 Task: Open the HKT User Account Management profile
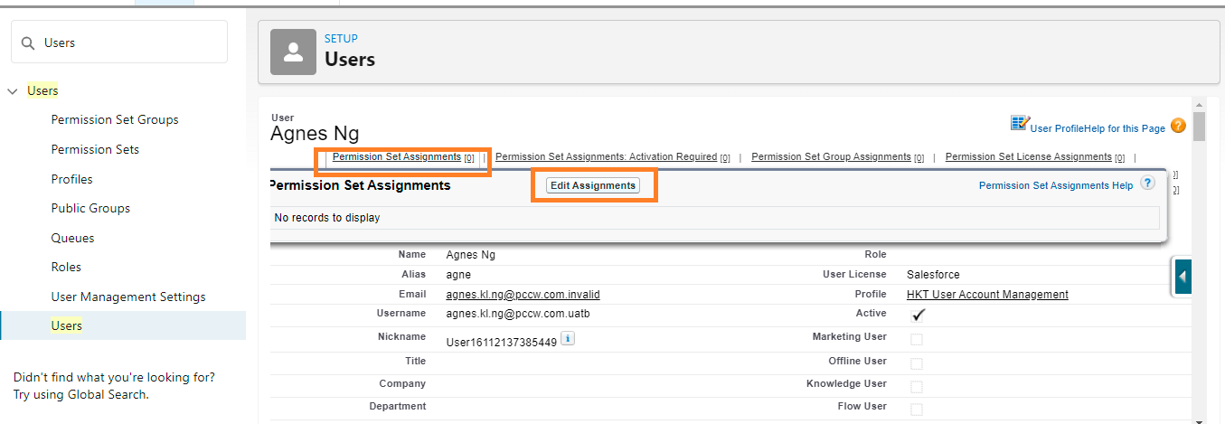tap(987, 295)
